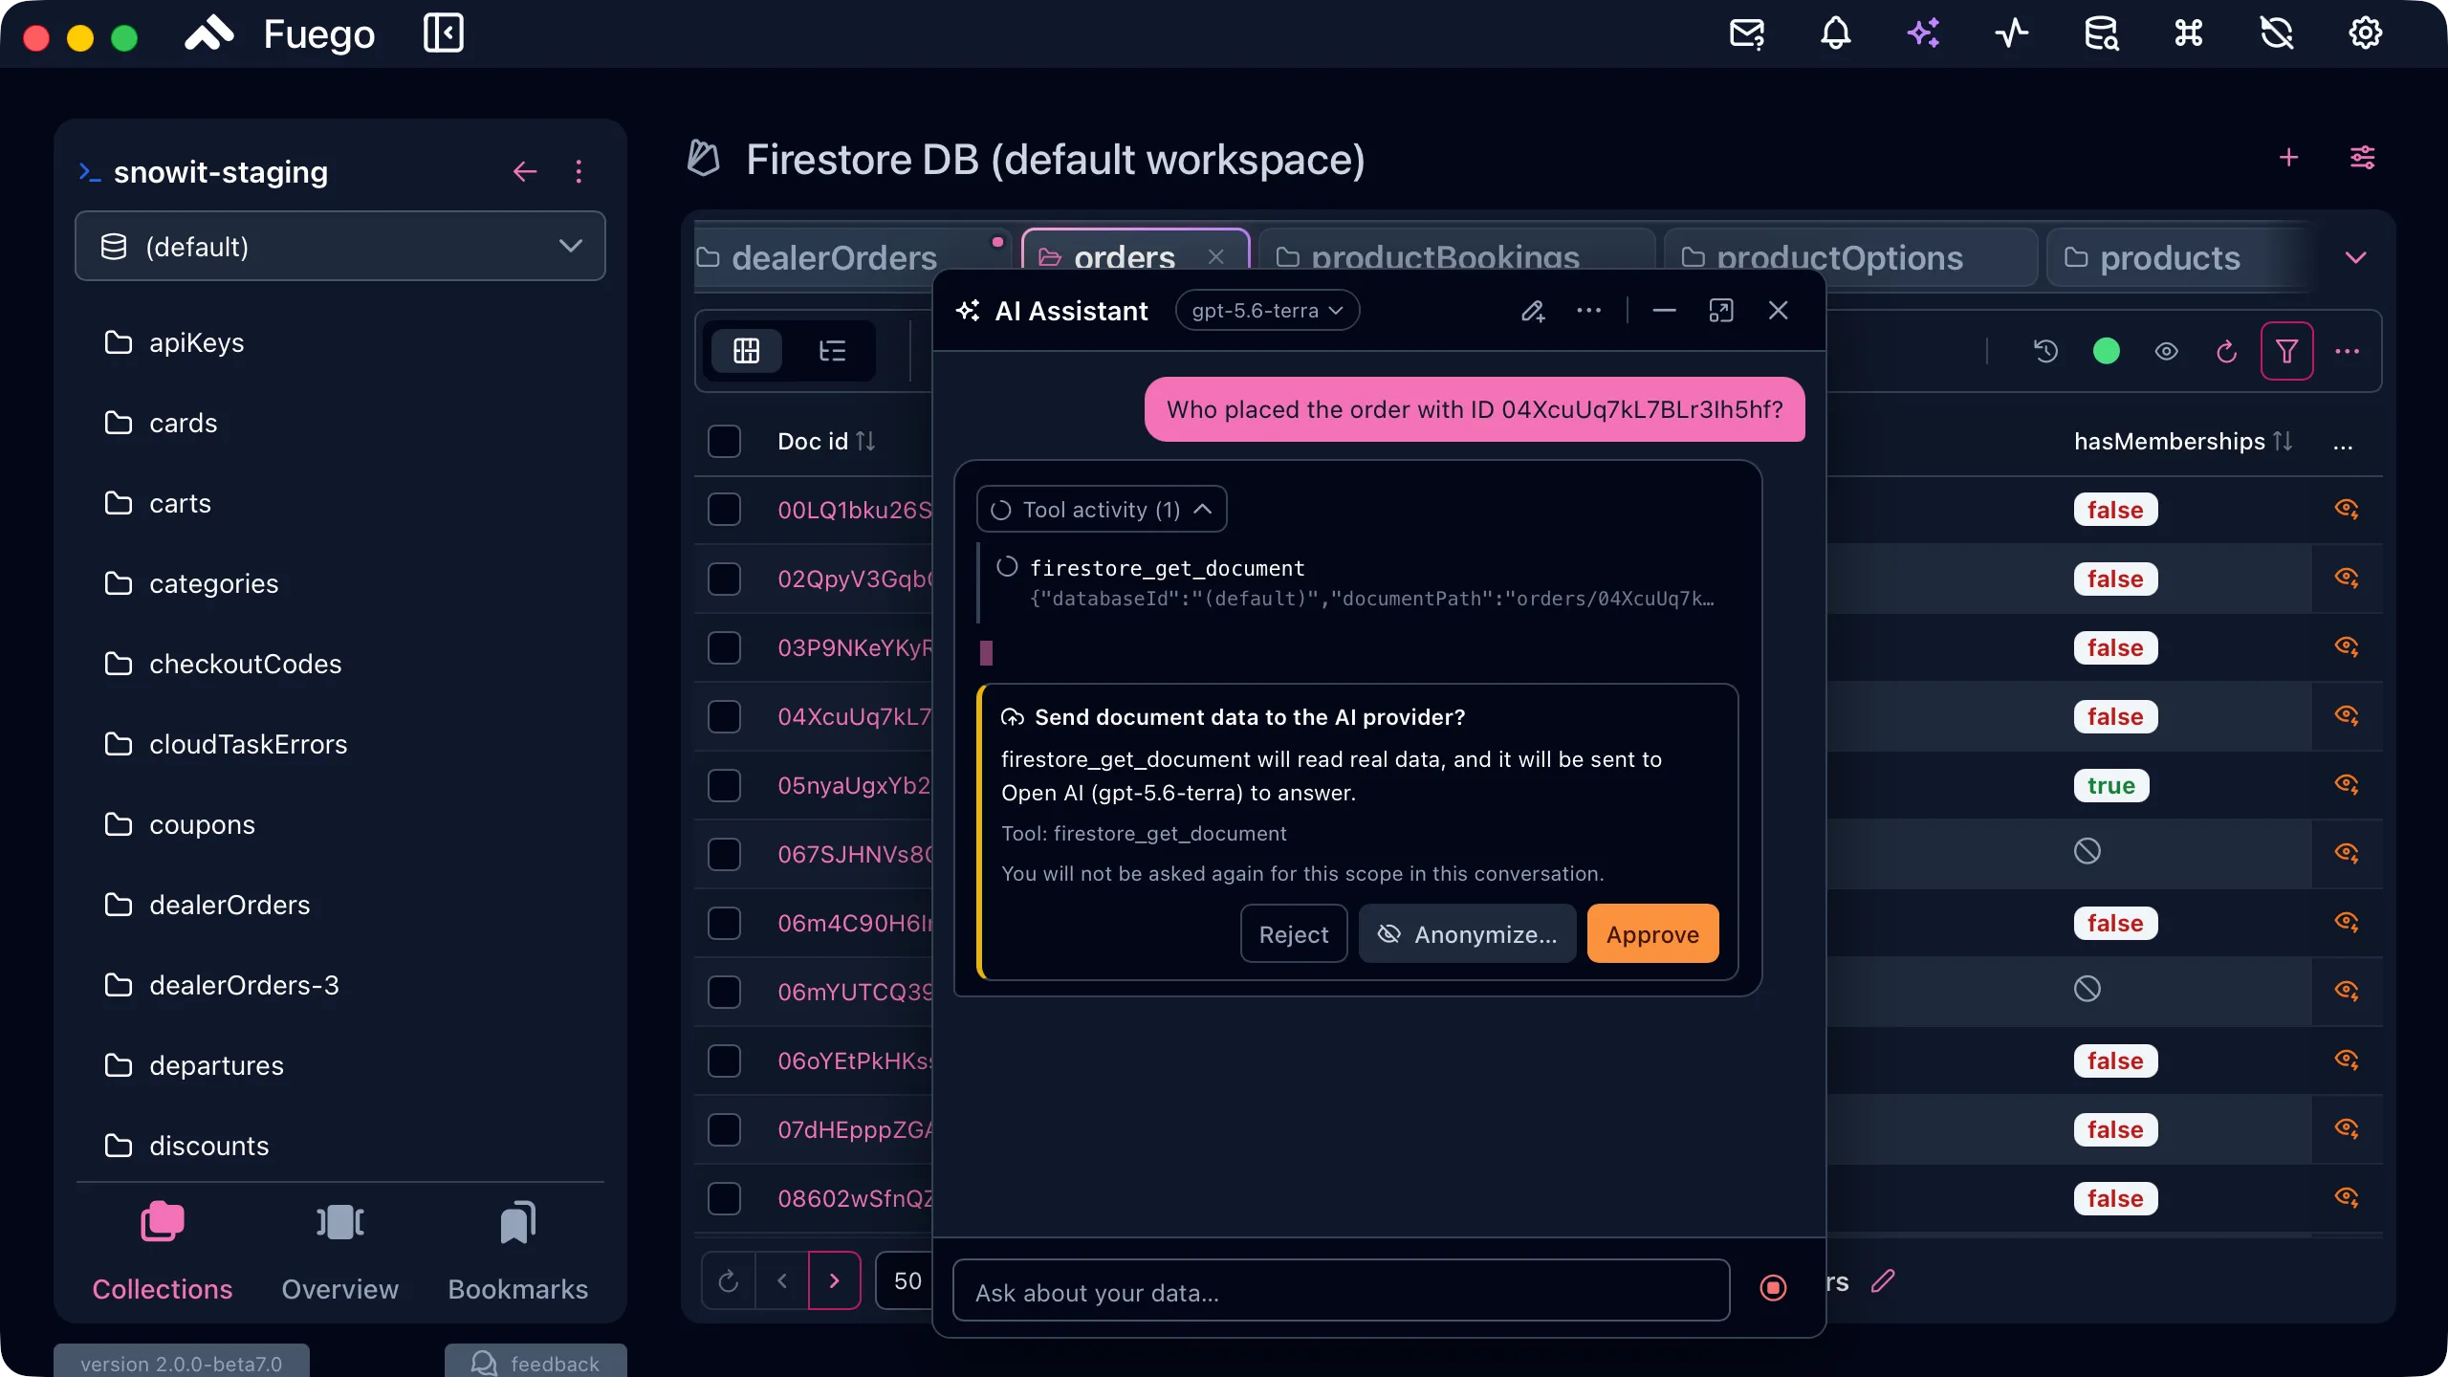
Task: Click the Anonymize... button
Action: 1468,934
